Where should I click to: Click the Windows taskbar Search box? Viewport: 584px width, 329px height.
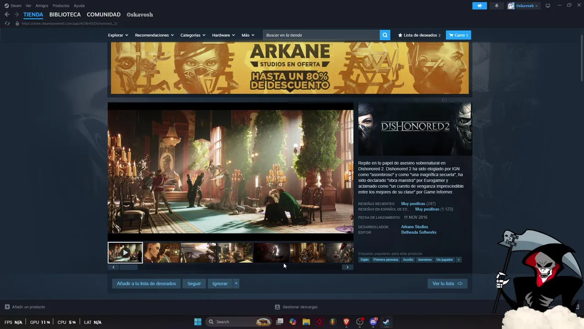(x=239, y=322)
